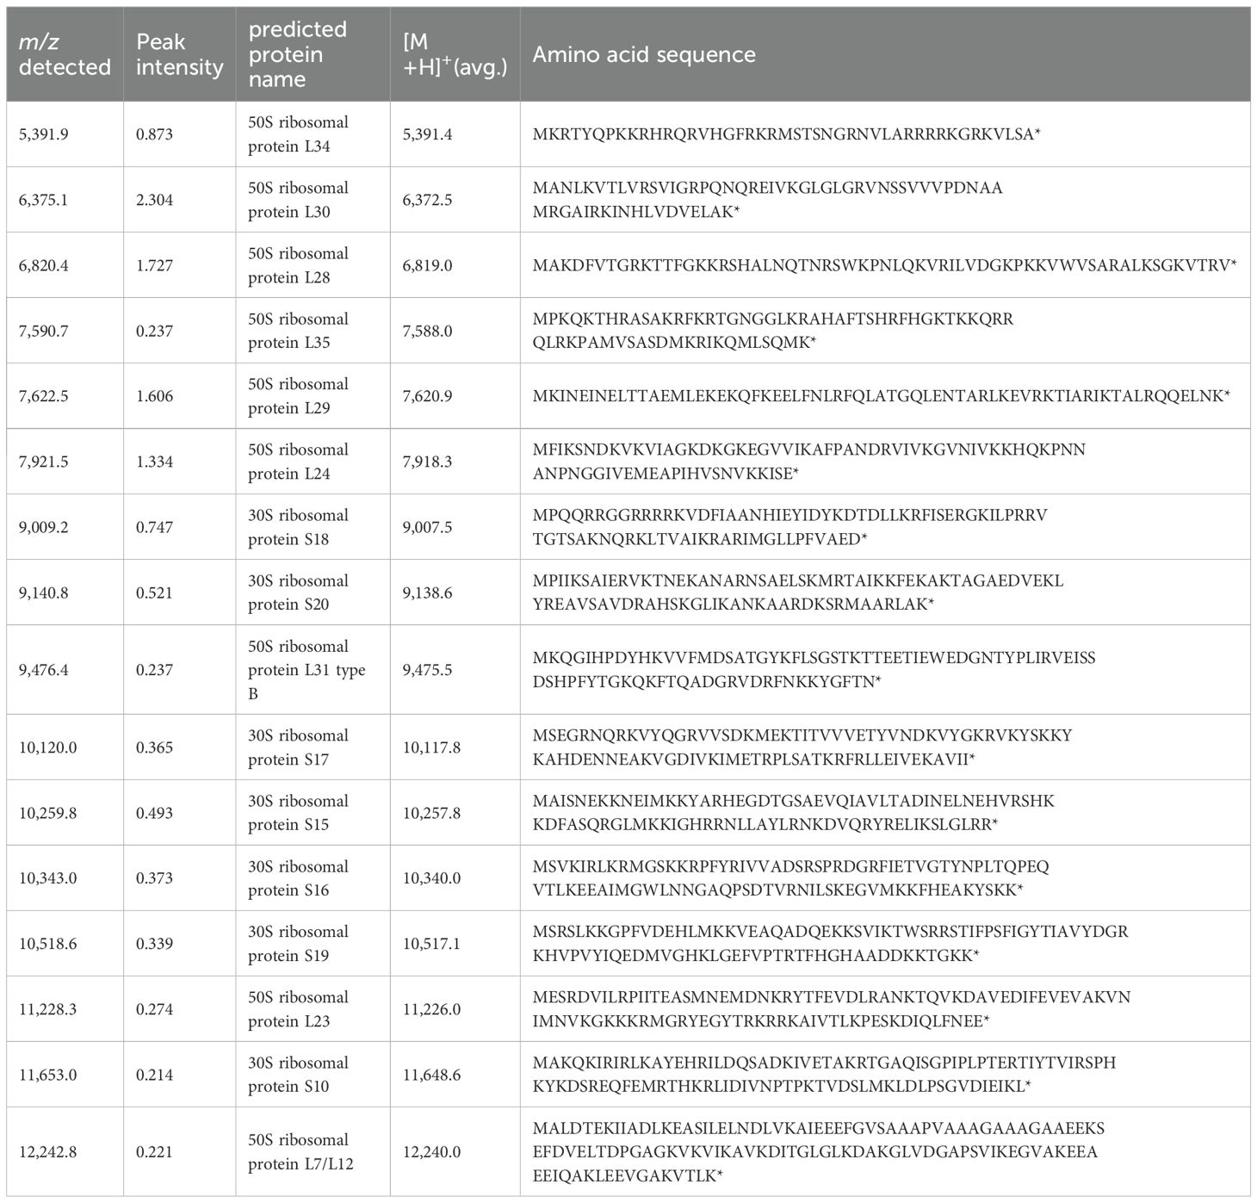This screenshot has height=1203, width=1257.
Task: Select peak intensity value 2.304
Action: click(x=154, y=200)
